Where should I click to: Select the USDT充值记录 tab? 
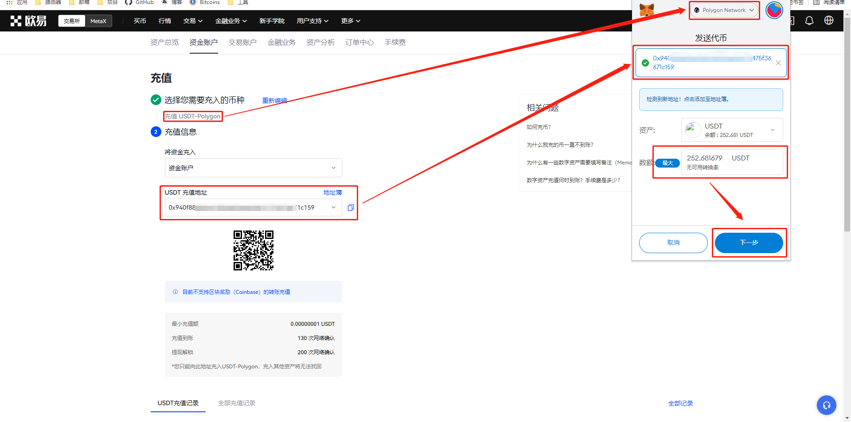pyautogui.click(x=178, y=403)
